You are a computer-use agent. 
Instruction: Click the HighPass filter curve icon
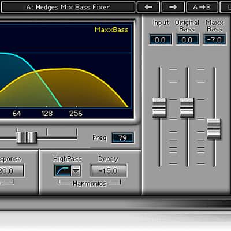pyautogui.click(x=63, y=170)
